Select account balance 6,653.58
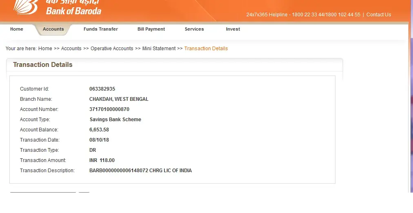413x213 pixels. (x=99, y=130)
